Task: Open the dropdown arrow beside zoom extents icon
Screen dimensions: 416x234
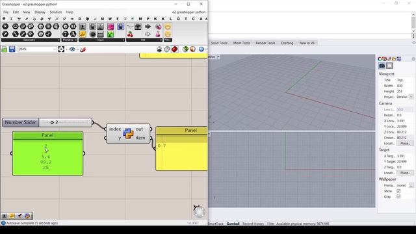Action: click(66, 49)
